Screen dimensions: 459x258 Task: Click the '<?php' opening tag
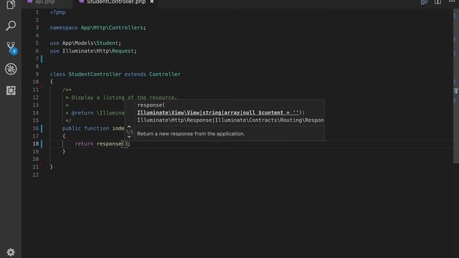tap(57, 12)
